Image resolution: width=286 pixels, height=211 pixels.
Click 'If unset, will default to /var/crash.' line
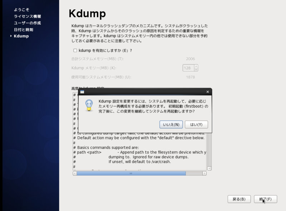pyautogui.click(x=140, y=162)
